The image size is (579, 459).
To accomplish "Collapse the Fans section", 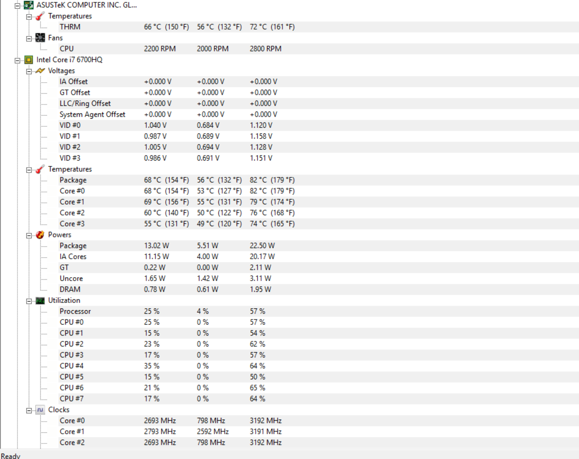I will pyautogui.click(x=30, y=38).
